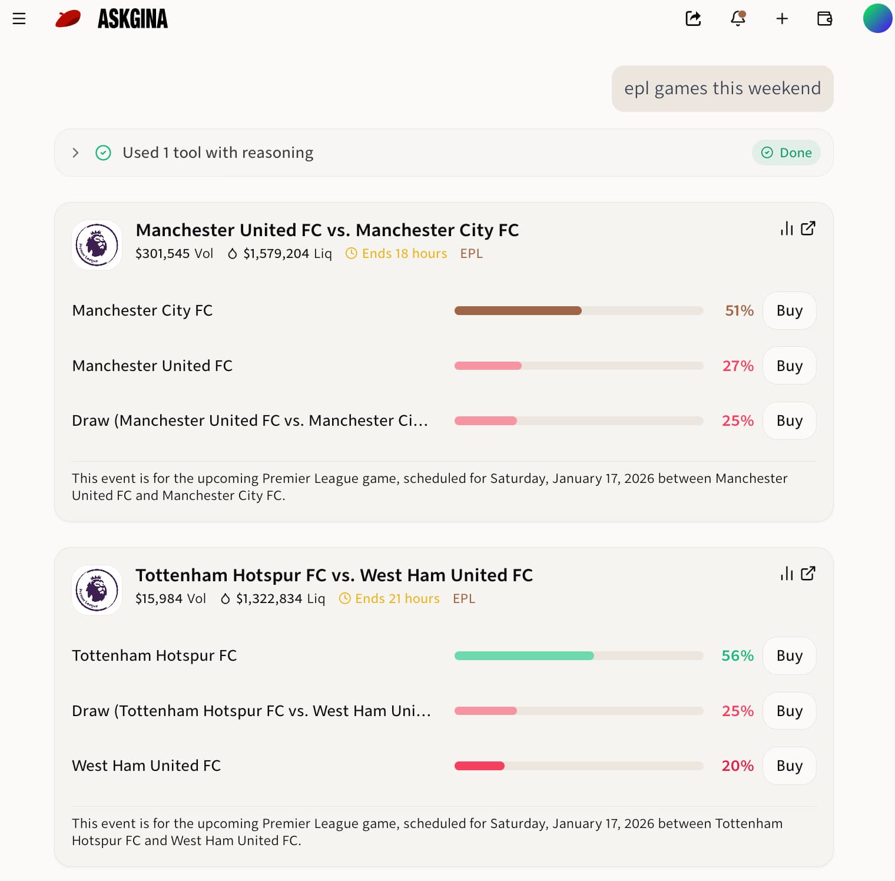Click the Premier League logo on Manchester card
The height and width of the screenshot is (881, 895).
(97, 245)
